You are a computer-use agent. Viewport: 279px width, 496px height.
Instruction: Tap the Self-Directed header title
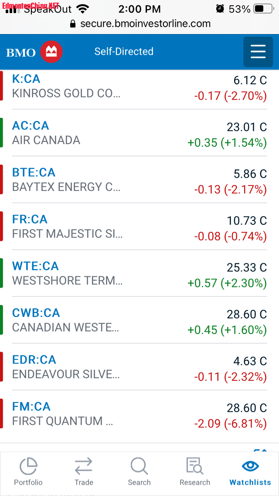[124, 52]
